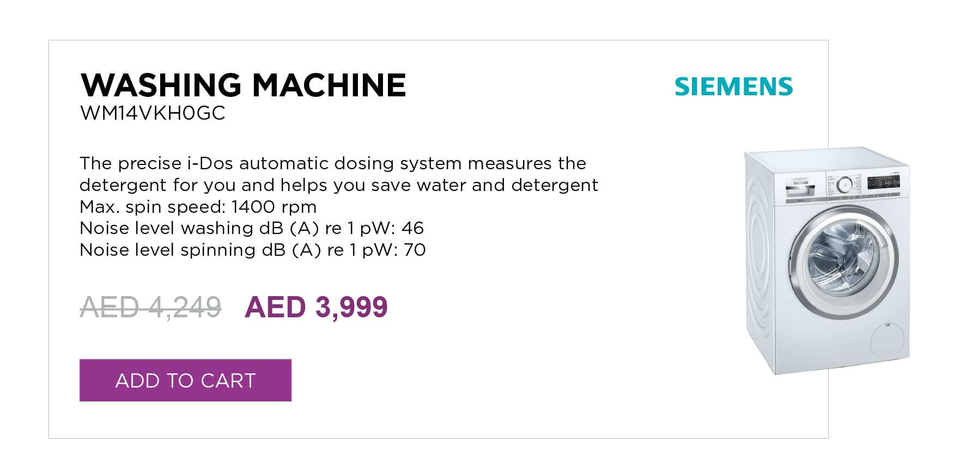This screenshot has height=473, width=979.
Task: Click the discounted price AED 3,999
Action: (x=316, y=306)
